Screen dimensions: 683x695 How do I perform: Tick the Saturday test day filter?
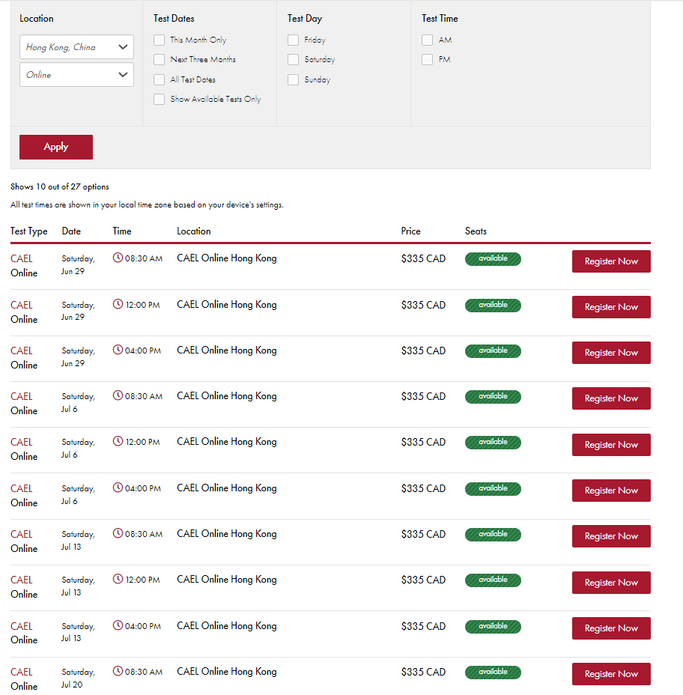coord(293,59)
